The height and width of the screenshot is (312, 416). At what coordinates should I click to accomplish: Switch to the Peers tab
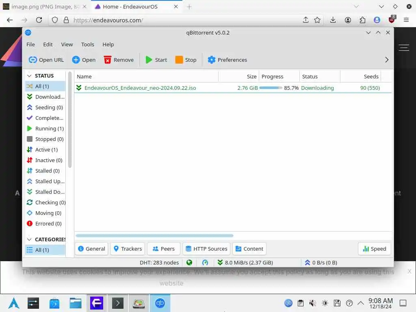click(x=164, y=249)
